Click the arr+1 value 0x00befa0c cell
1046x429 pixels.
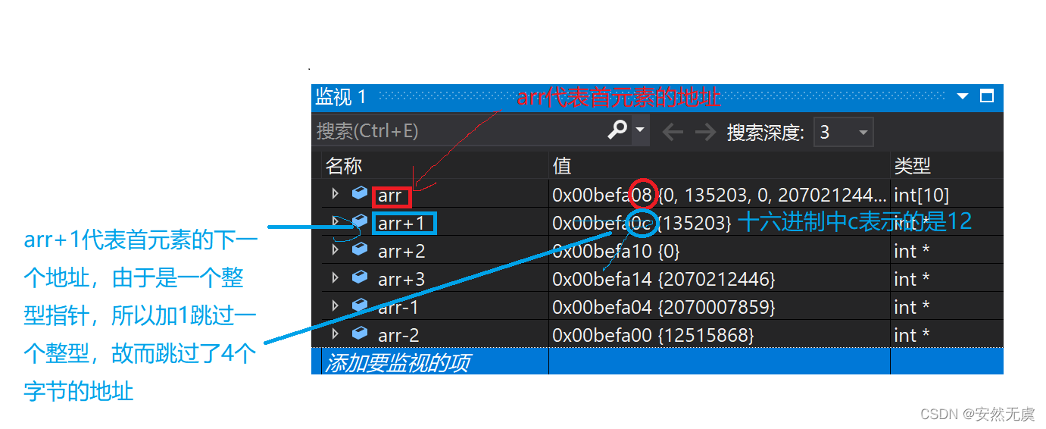tap(642, 223)
